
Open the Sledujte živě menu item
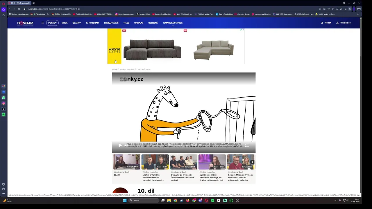(x=111, y=23)
